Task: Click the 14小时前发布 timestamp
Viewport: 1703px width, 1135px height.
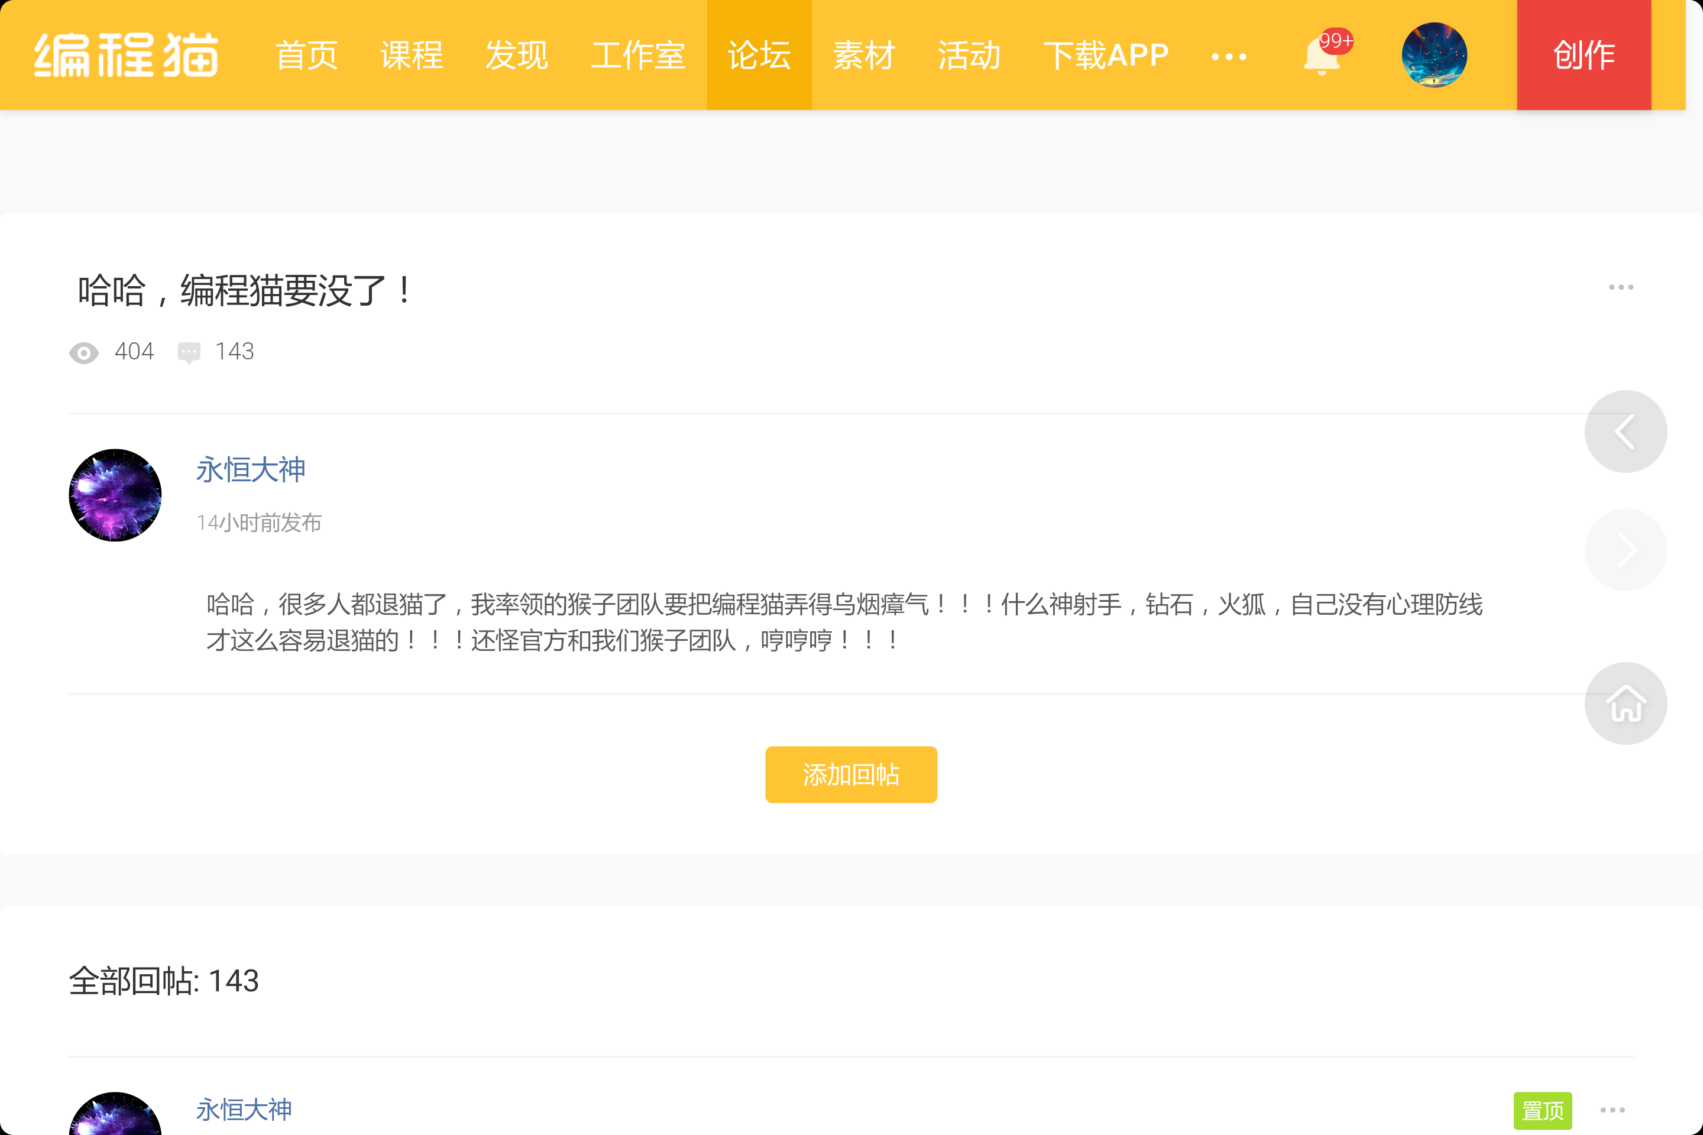Action: (x=258, y=523)
